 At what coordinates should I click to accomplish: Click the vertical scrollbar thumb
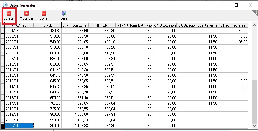point(254,102)
